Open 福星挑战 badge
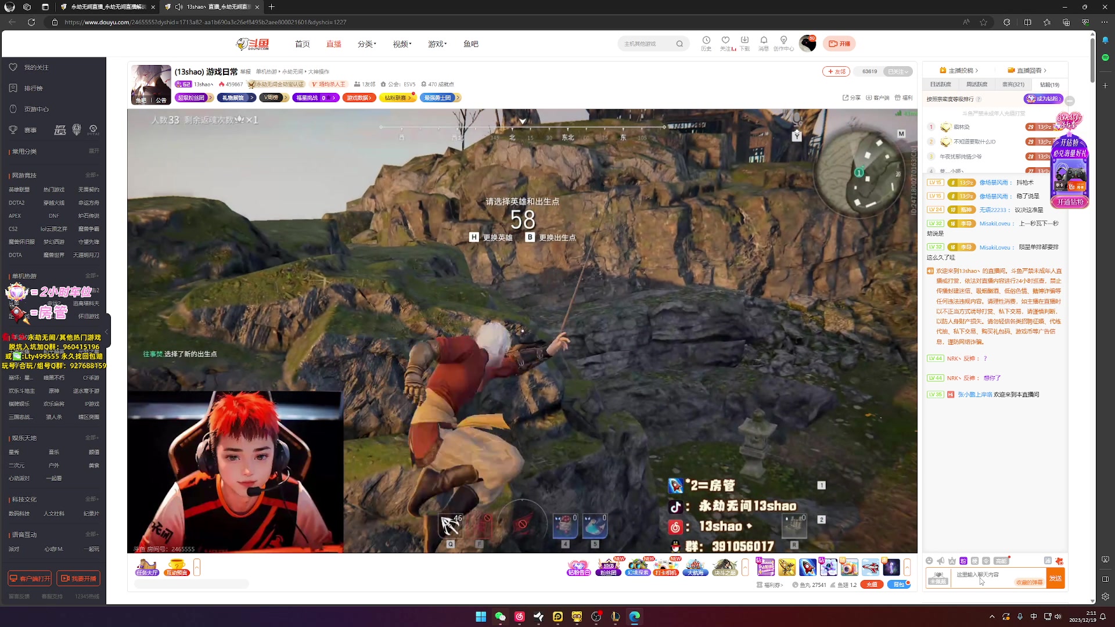This screenshot has height=627, width=1115. [x=315, y=98]
